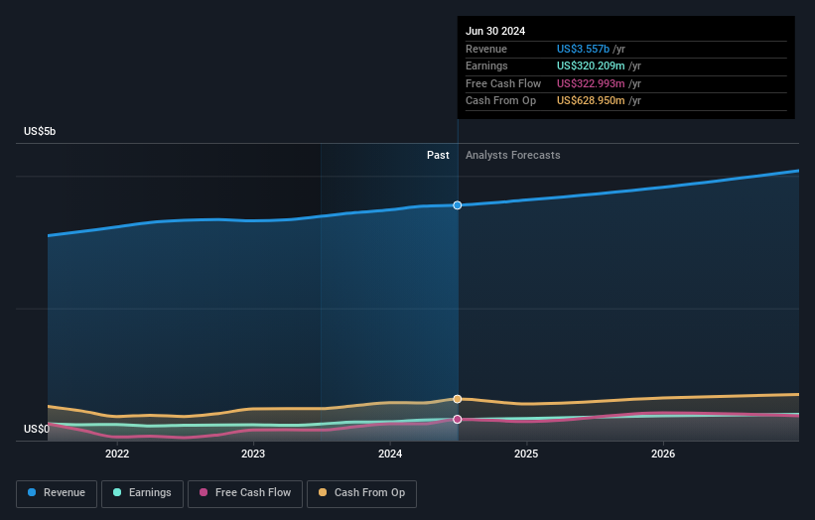Click the 2026 x-axis label
Viewport: 815px width, 520px height.
tap(663, 454)
